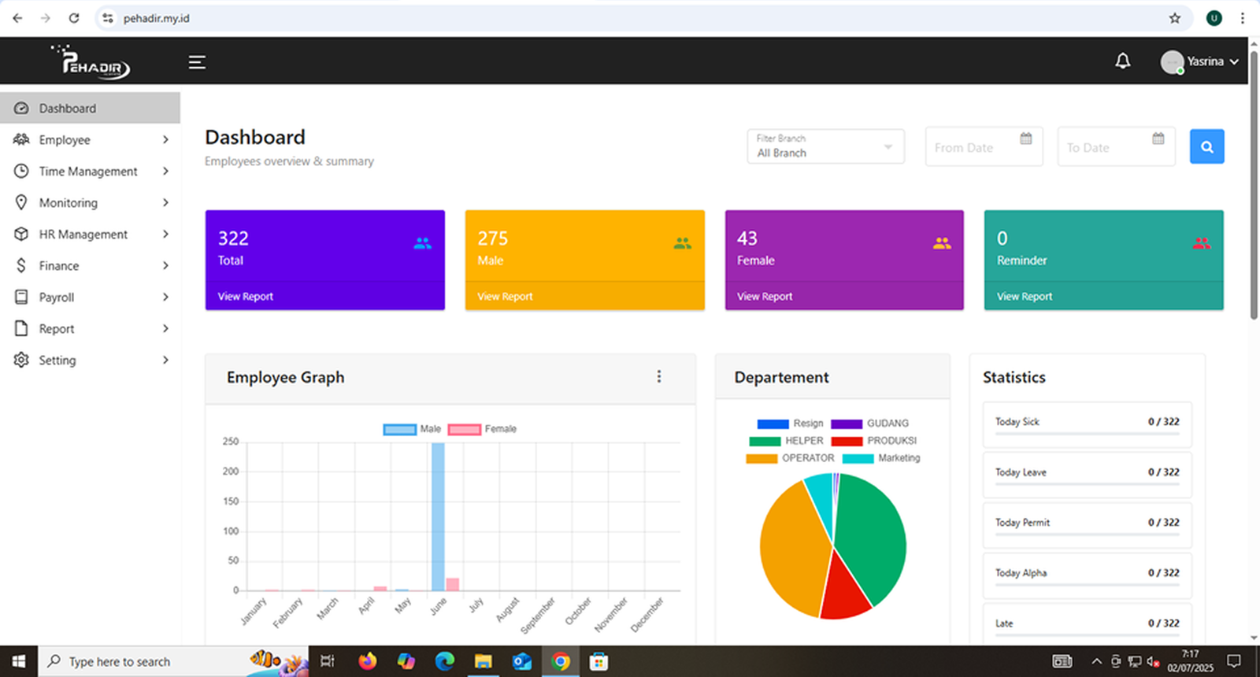Toggle the PRODUKSI slice in the pie legend
The width and height of the screenshot is (1260, 677).
coord(874,441)
